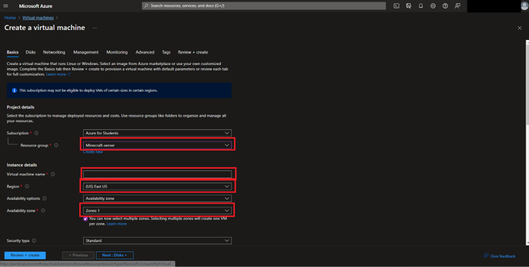Open the Azure portal hamburger menu
The height and width of the screenshot is (267, 529).
(6, 6)
